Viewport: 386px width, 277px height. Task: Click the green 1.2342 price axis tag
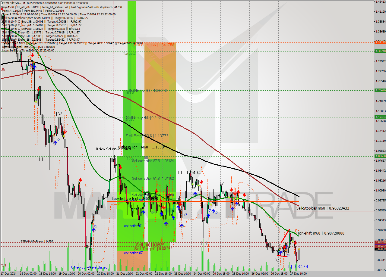[380, 90]
